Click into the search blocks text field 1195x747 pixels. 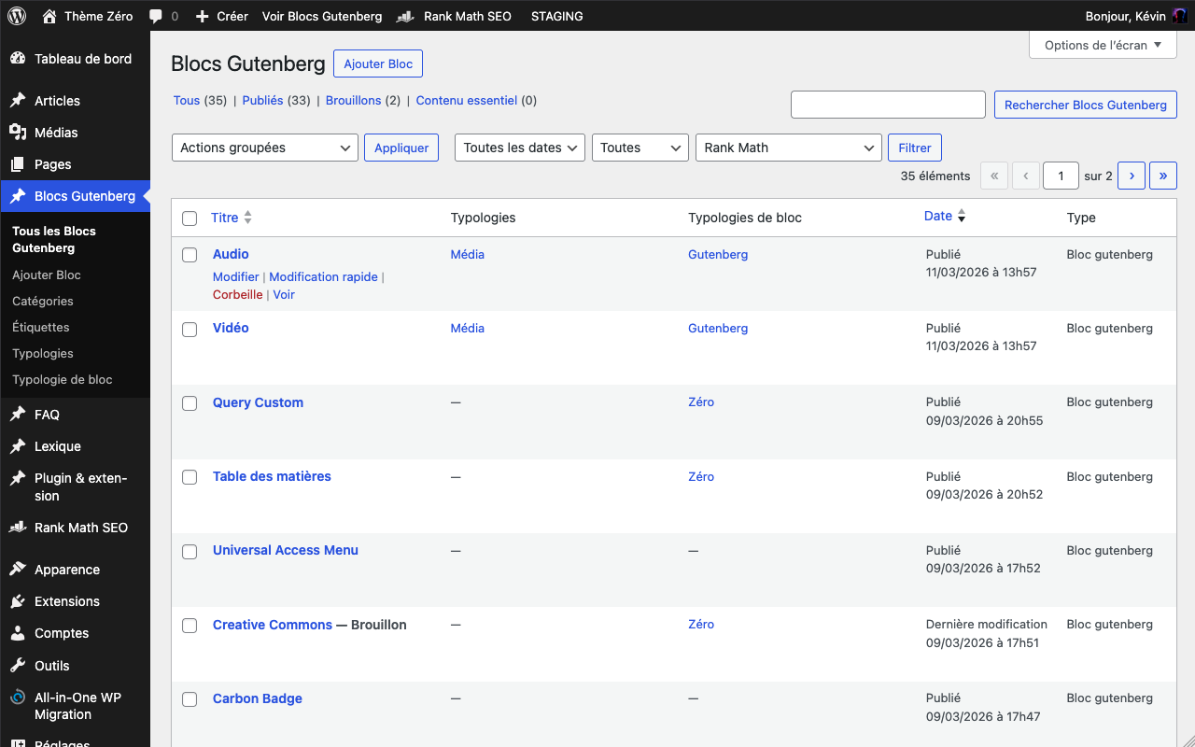pos(888,105)
